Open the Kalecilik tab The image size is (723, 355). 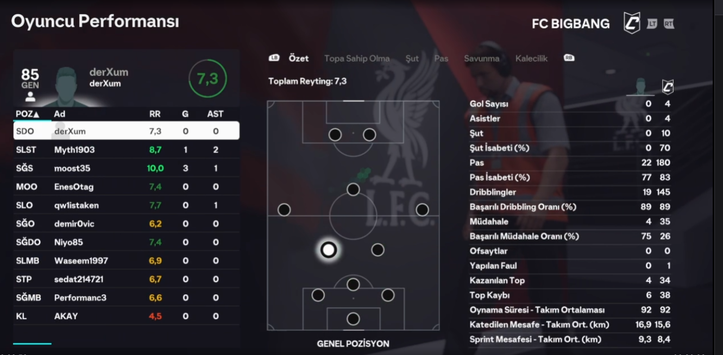pyautogui.click(x=531, y=59)
